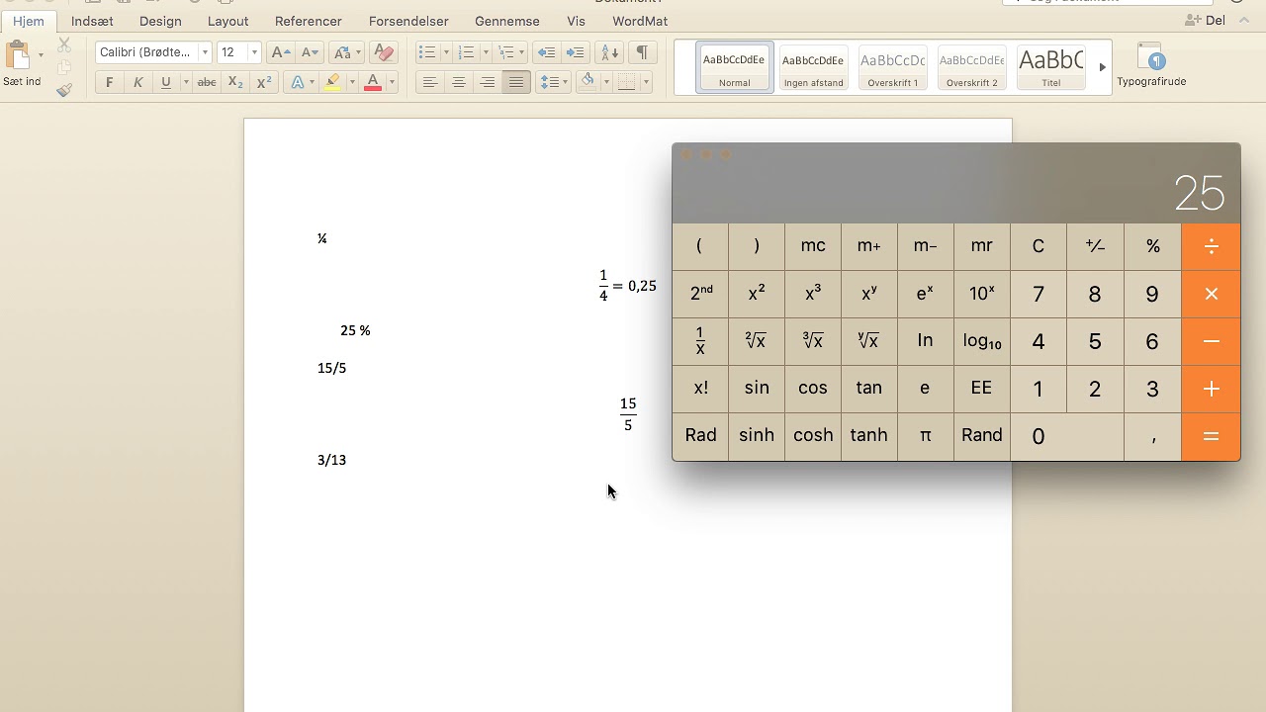Switch to the Forsendelser tab

pos(408,21)
